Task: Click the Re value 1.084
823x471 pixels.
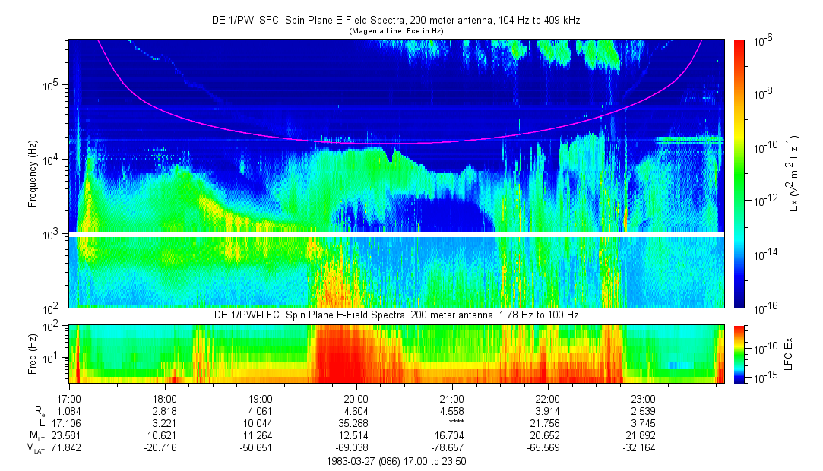Action: click(68, 410)
